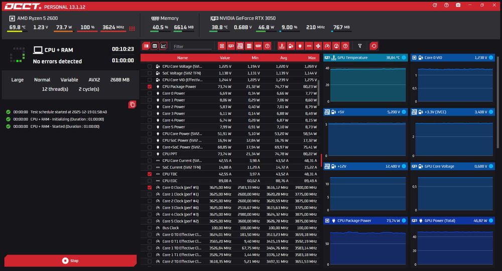Sort the sensor table by Name column
This screenshot has width=502, height=271.
pyautogui.click(x=183, y=58)
